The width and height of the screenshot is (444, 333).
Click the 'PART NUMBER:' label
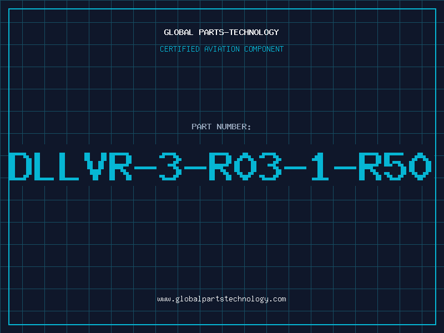(x=221, y=127)
